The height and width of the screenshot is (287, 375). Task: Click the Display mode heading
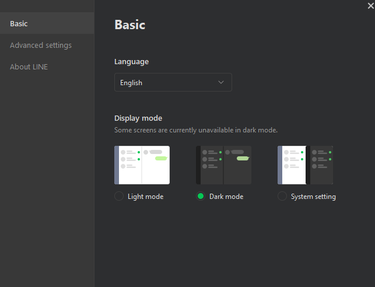(x=138, y=118)
